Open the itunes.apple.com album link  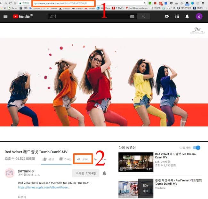[x=44, y=188]
